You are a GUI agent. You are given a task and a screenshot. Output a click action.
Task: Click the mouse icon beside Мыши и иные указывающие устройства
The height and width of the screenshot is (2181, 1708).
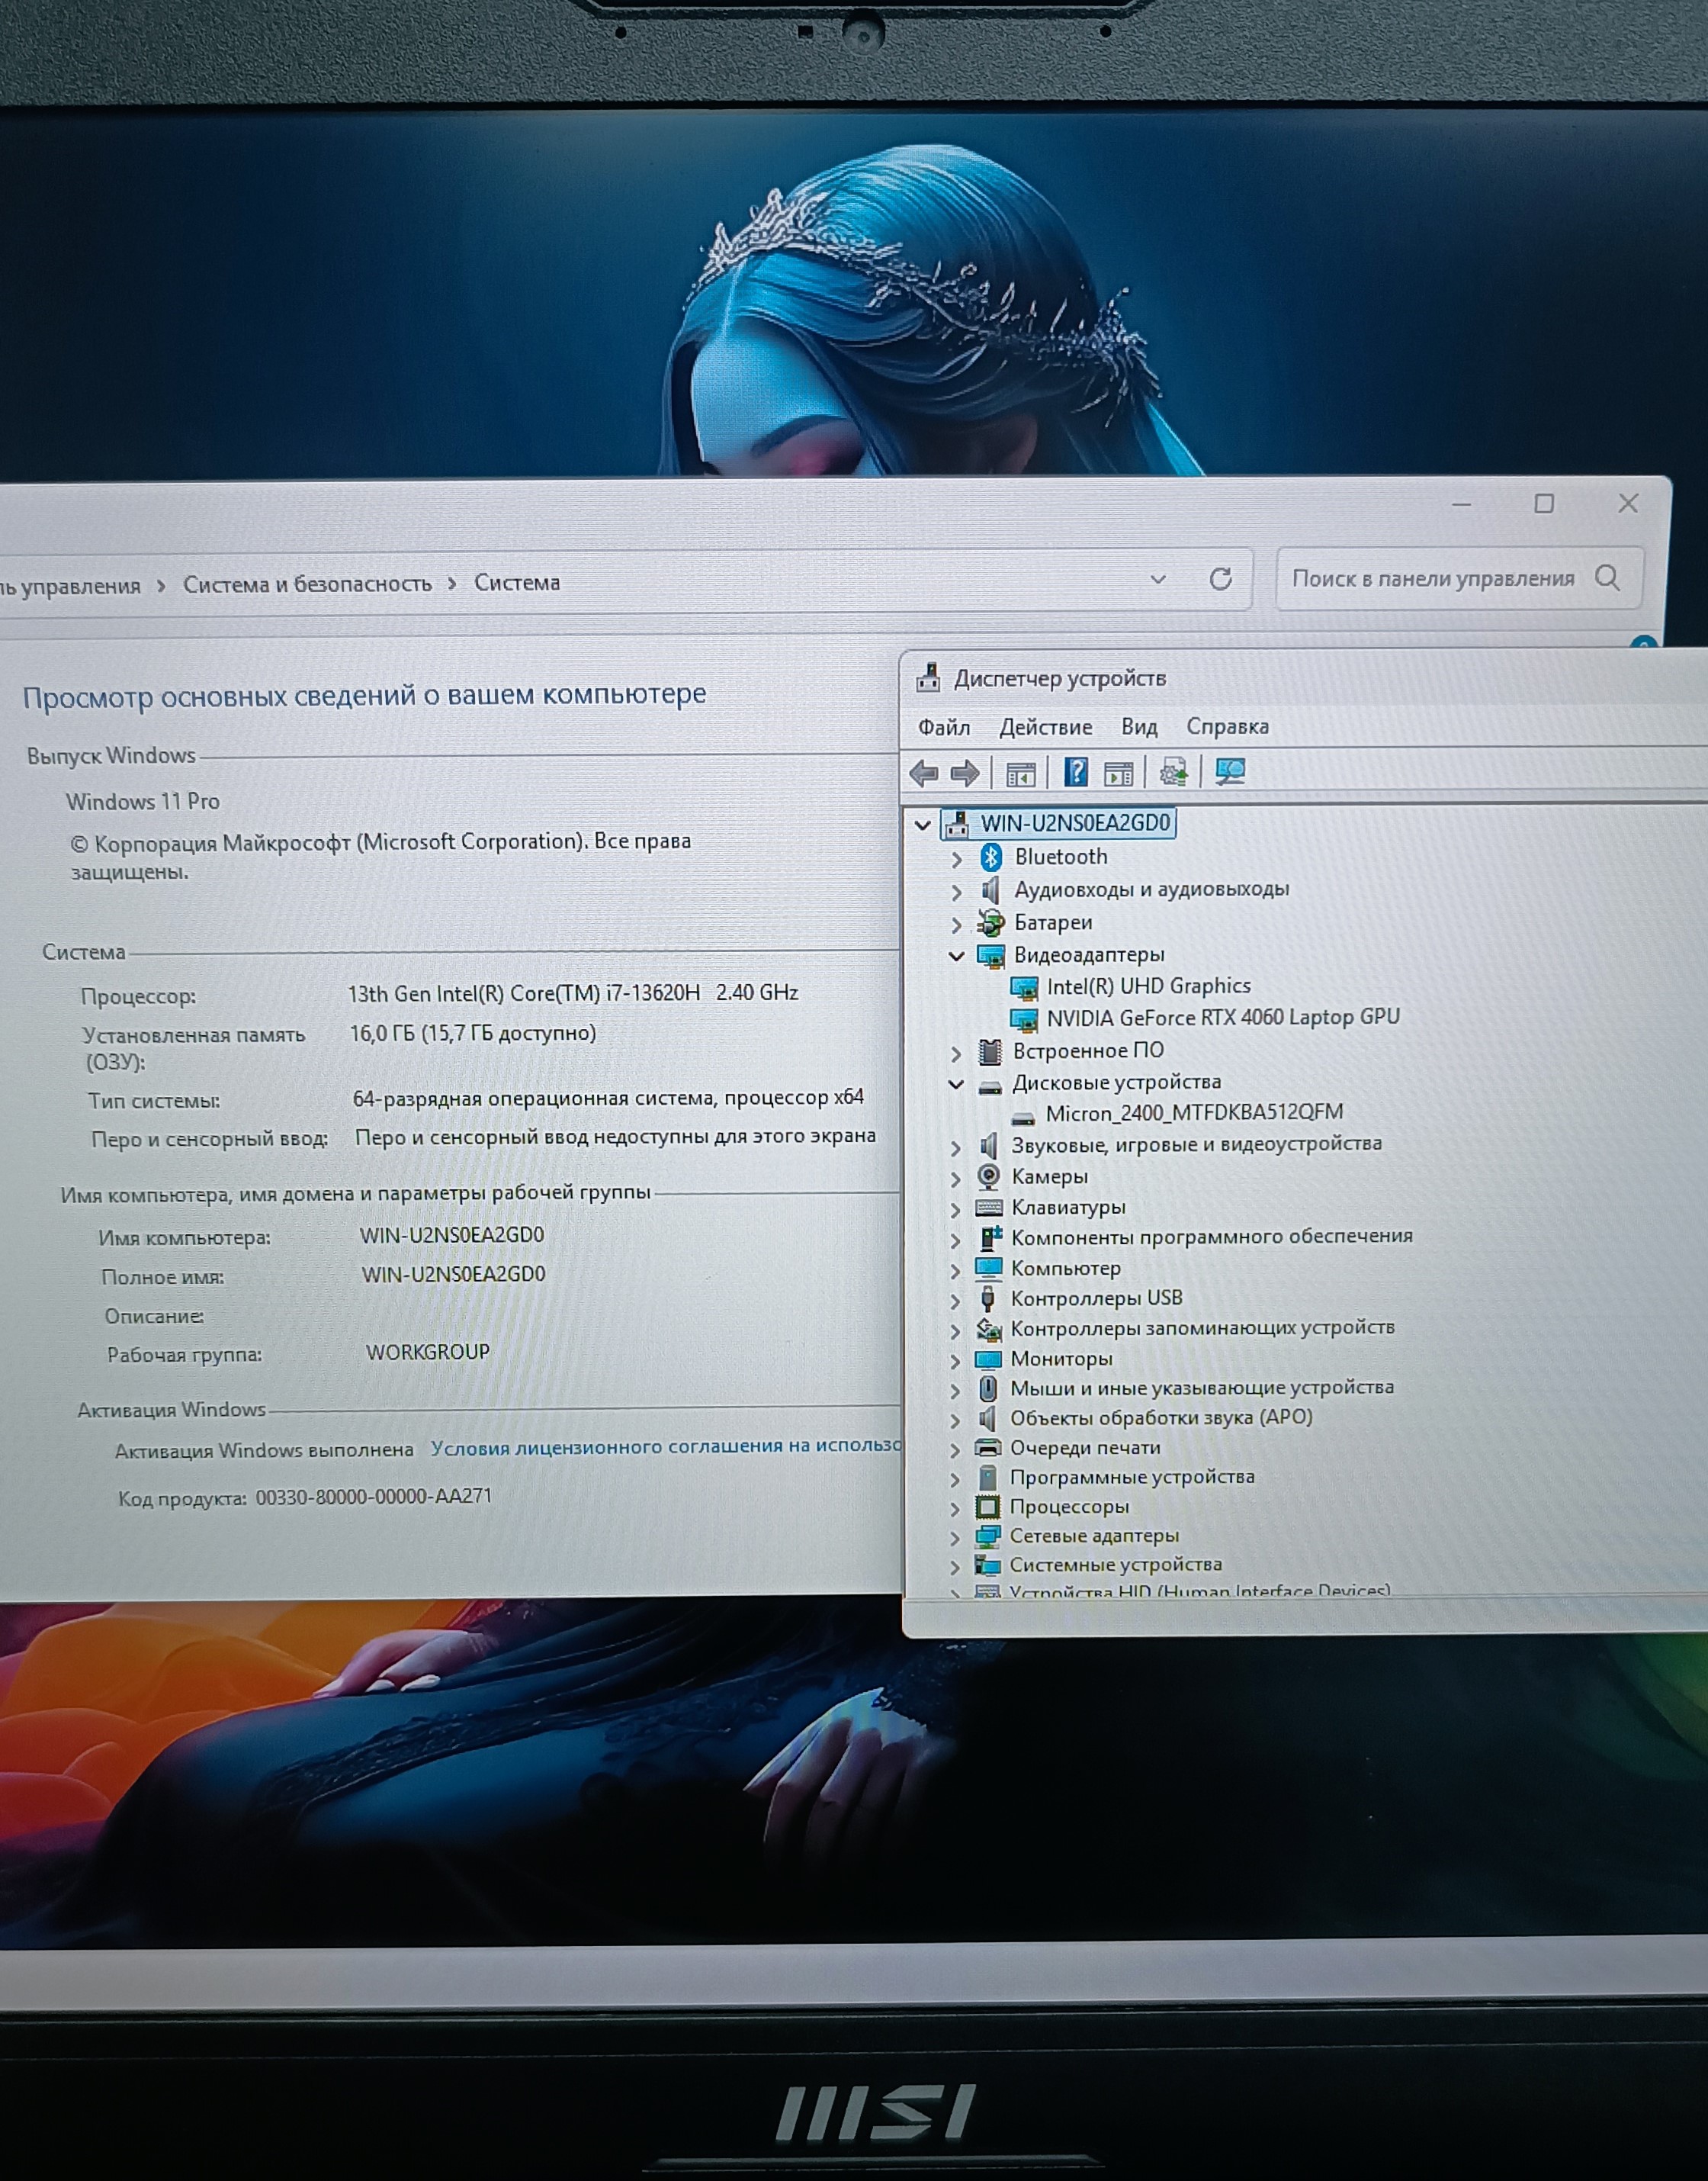tap(988, 1388)
